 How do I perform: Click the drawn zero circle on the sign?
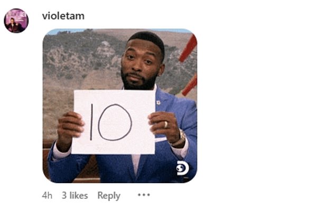(x=115, y=122)
